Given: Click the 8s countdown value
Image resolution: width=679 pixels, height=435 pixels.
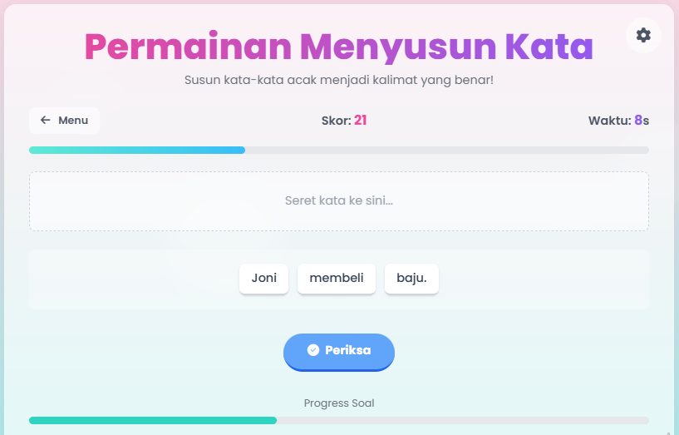Looking at the screenshot, I should [642, 121].
